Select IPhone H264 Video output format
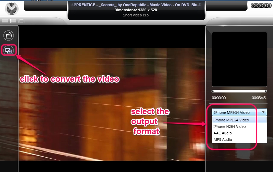This screenshot has height=172, width=273. coord(239,127)
